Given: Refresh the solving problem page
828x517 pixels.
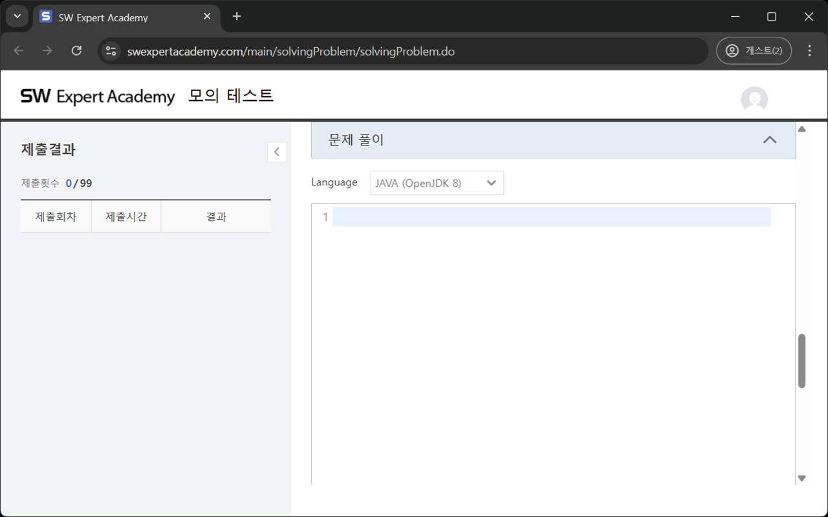Looking at the screenshot, I should click(76, 50).
